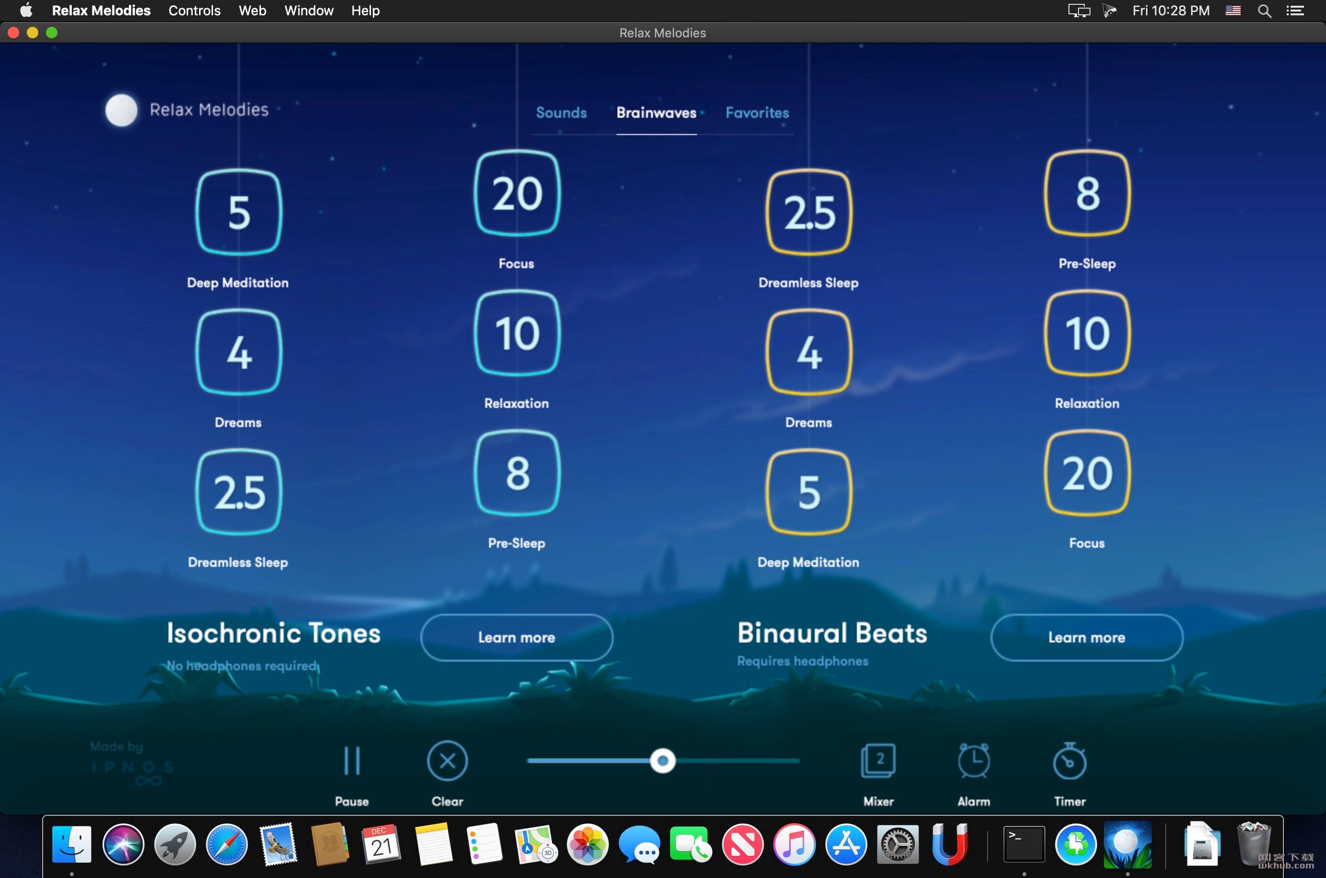Toggle the Binaural Dreams 4 beat
The image size is (1326, 878).
809,352
